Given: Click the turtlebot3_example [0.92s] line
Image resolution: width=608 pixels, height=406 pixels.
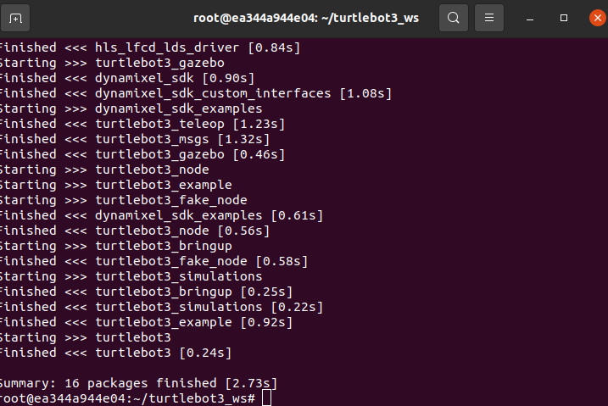Looking at the screenshot, I should 146,322.
